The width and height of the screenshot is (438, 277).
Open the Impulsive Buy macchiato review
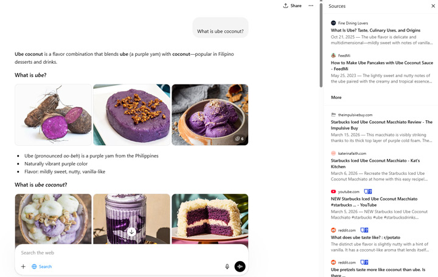[x=381, y=125]
